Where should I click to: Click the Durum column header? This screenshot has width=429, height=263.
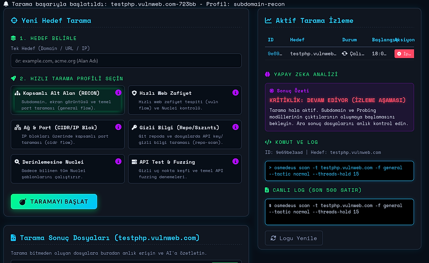(x=349, y=40)
